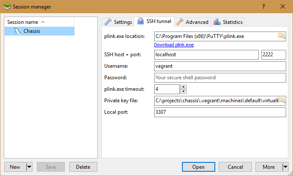293x176 pixels.
Task: Decrease plink.exe timeout with down arrow
Action: click(x=184, y=91)
